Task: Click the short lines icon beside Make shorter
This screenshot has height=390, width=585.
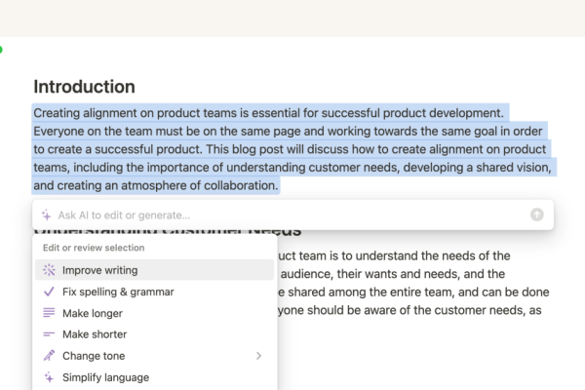Action: pyautogui.click(x=49, y=334)
